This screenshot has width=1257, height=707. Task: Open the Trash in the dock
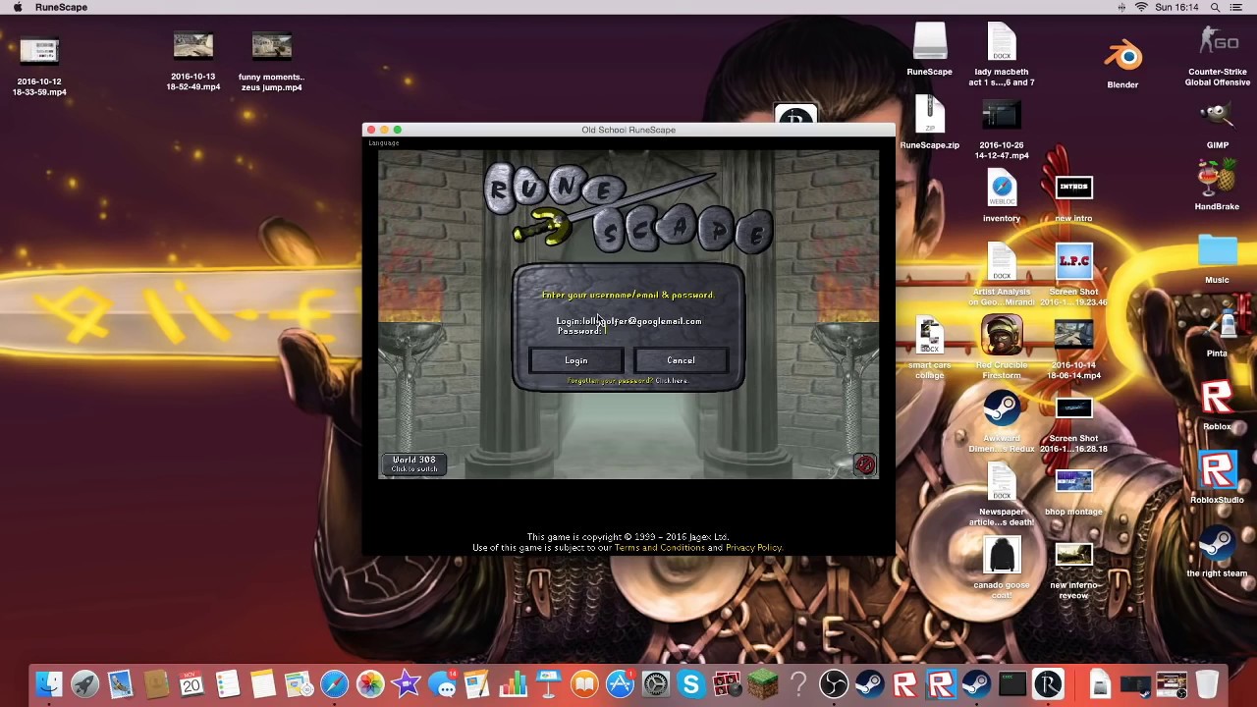click(x=1207, y=683)
